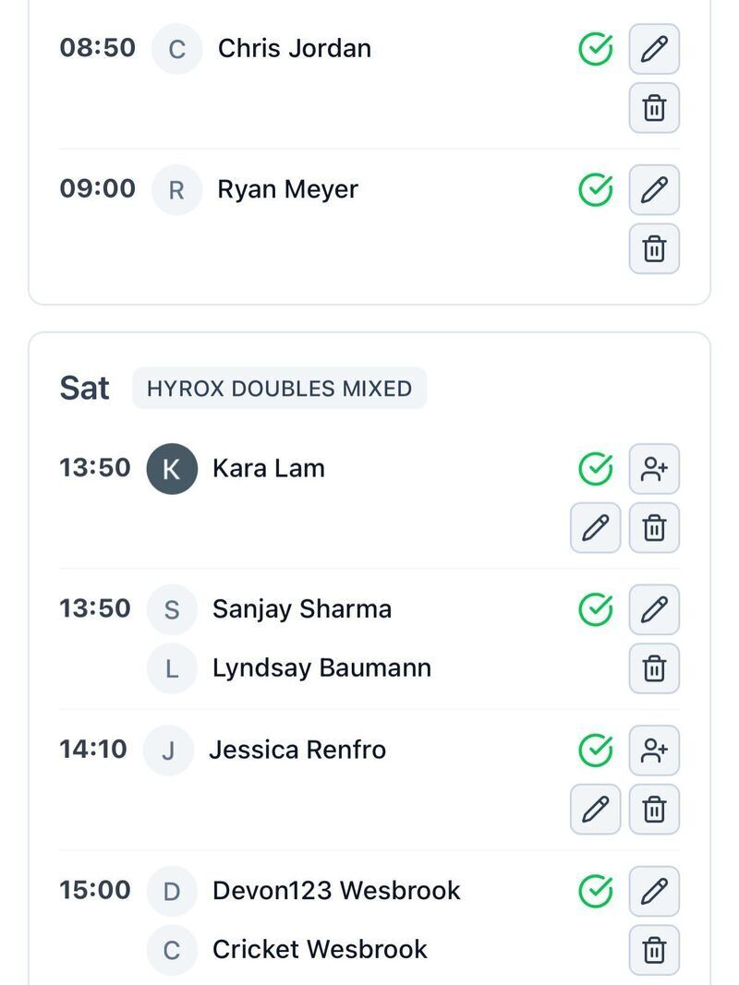Click the HYROX DOUBLES MIXED tag
Image resolution: width=739 pixels, height=985 pixels.
click(x=279, y=388)
